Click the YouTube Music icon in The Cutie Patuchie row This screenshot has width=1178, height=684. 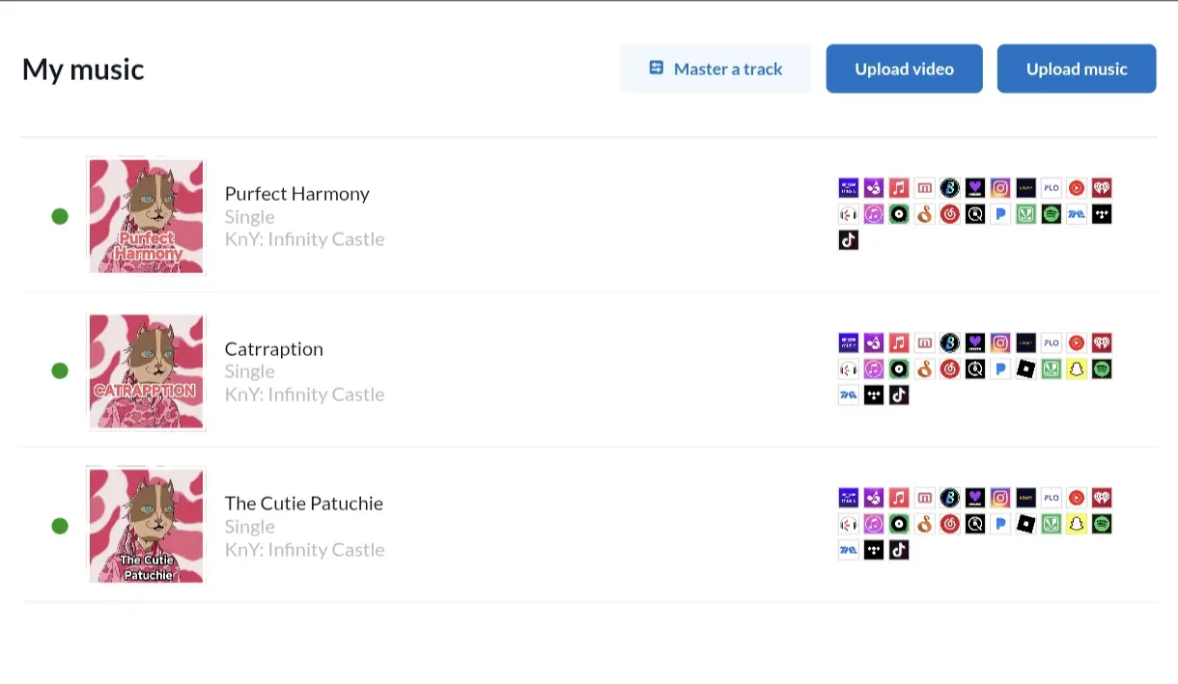(1077, 498)
